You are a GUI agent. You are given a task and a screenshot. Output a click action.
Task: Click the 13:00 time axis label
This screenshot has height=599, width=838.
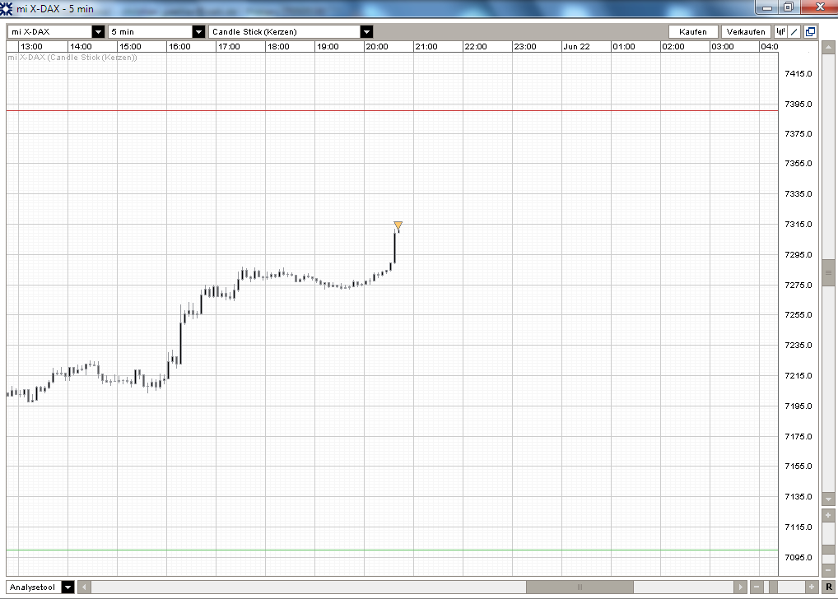[x=31, y=46]
